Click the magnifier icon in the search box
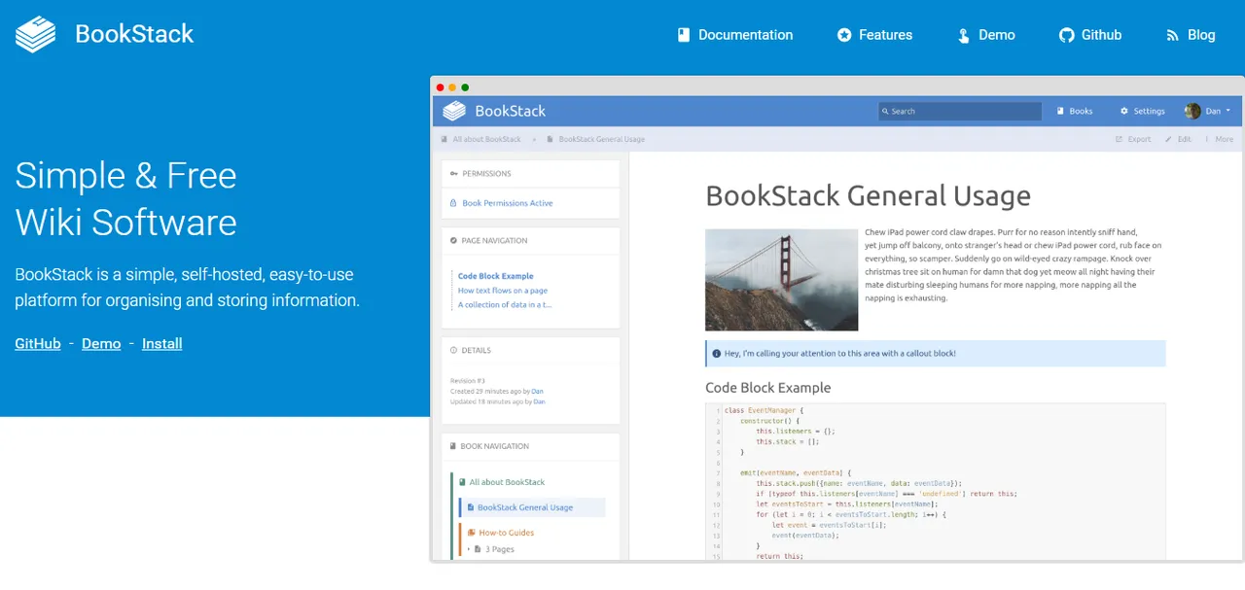The width and height of the screenshot is (1245, 590). coord(886,112)
